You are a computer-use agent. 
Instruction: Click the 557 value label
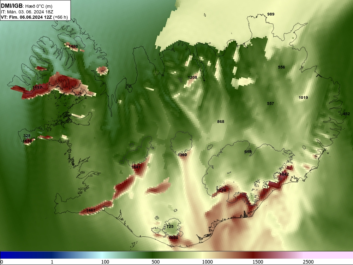270,104
